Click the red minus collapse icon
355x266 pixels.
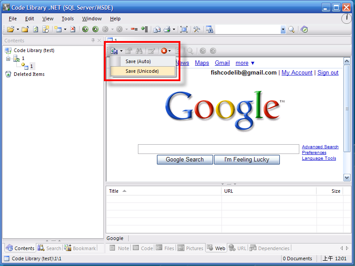click(x=134, y=30)
